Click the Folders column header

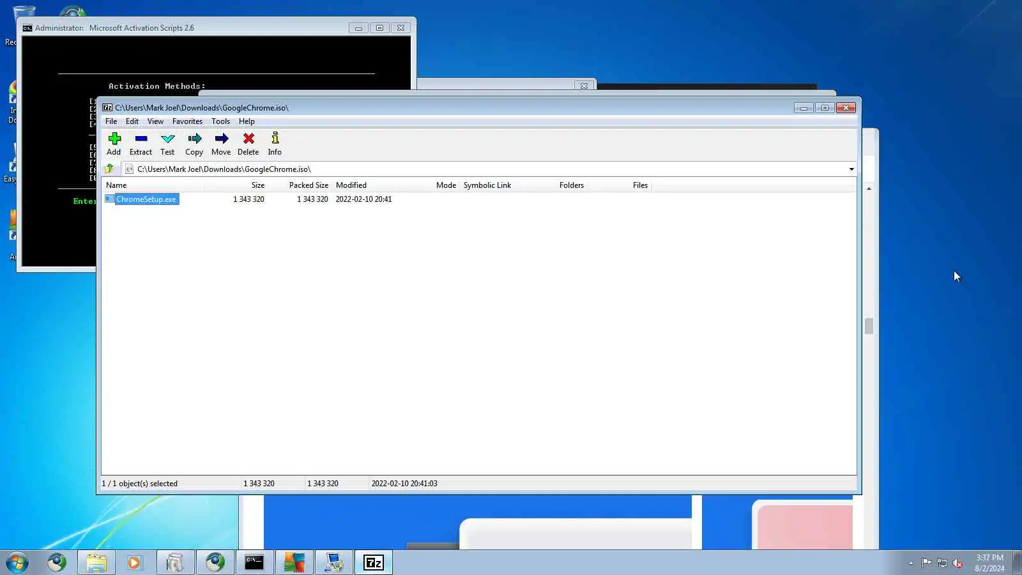pos(556,185)
